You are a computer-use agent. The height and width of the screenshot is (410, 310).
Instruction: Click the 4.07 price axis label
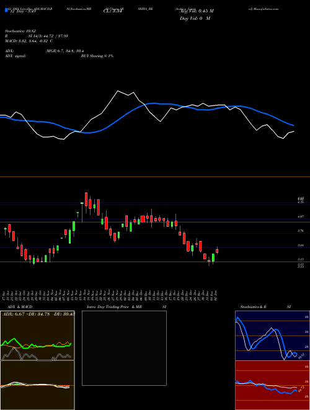coord(301,217)
